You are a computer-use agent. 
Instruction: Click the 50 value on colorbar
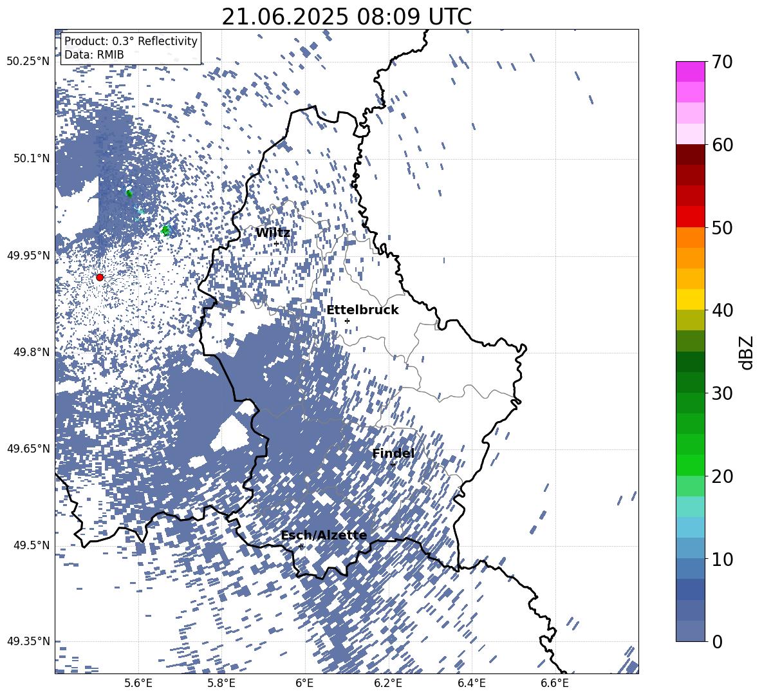(x=722, y=227)
